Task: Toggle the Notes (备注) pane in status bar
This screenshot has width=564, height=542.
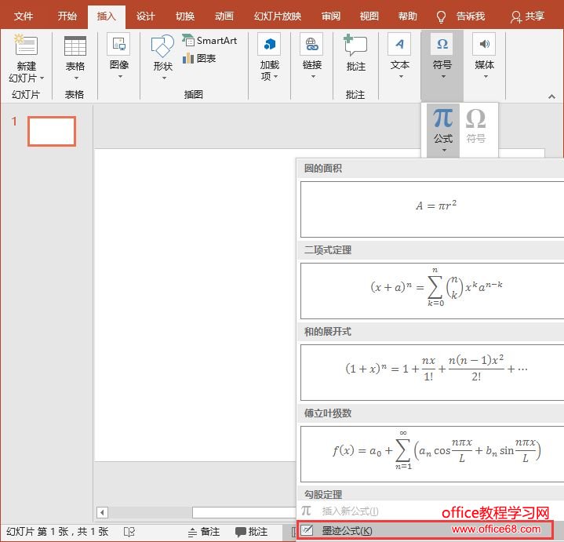Action: (x=202, y=532)
